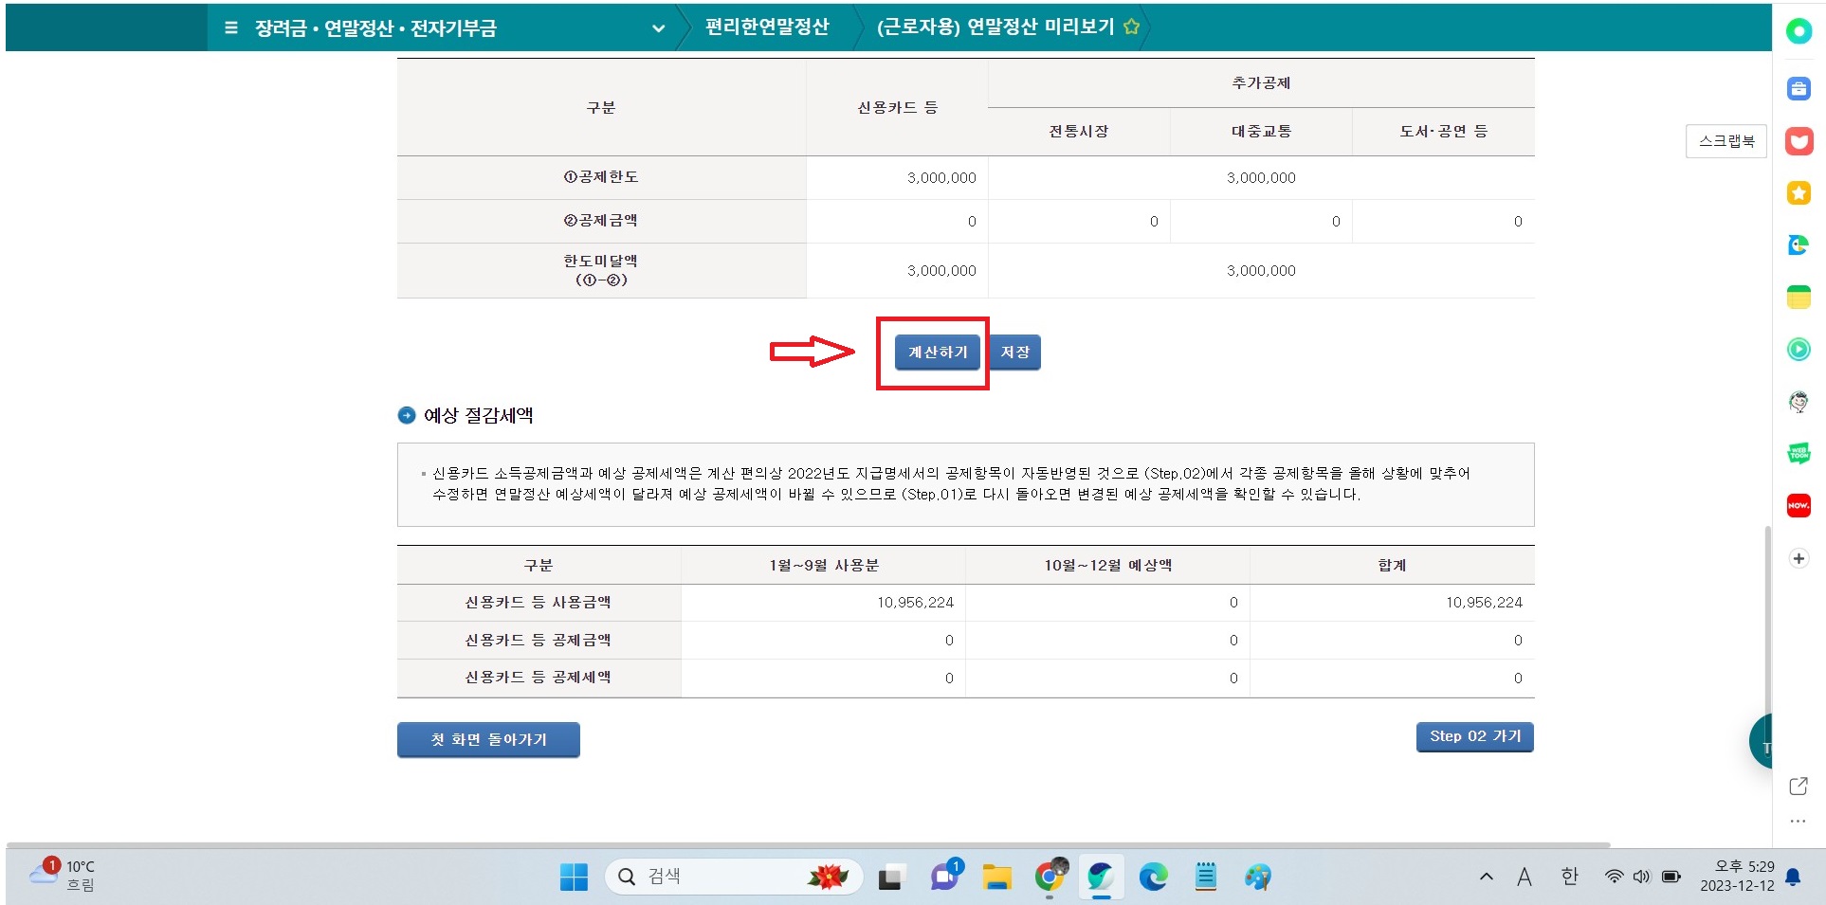Open Naver NOW from the sidebar
The image size is (1826, 905).
point(1799,505)
